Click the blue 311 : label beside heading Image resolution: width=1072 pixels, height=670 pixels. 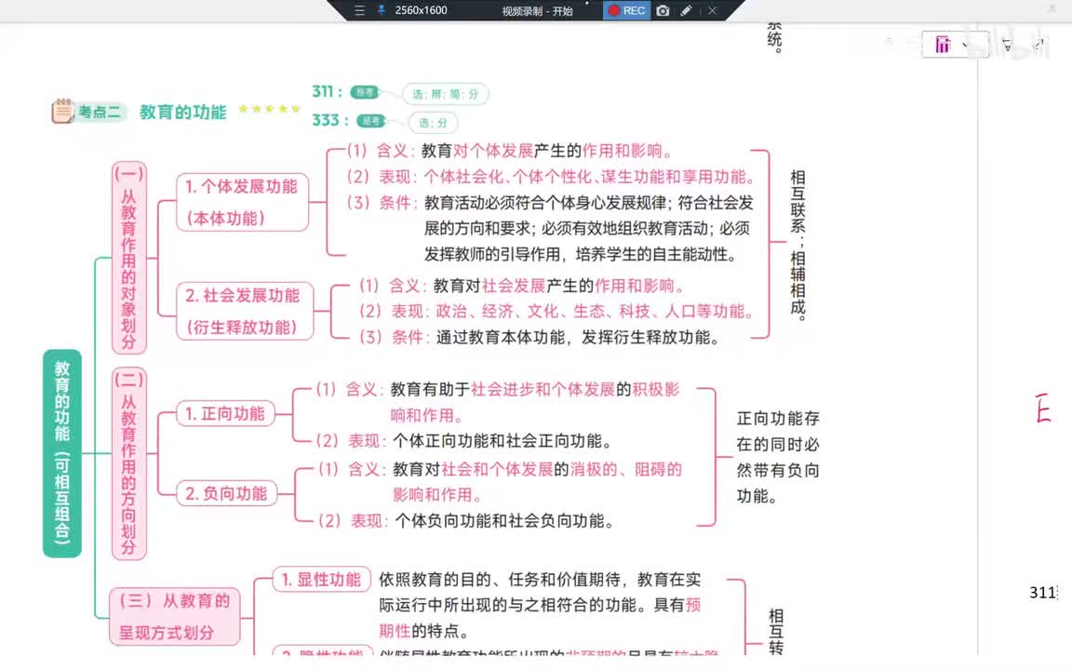click(327, 91)
